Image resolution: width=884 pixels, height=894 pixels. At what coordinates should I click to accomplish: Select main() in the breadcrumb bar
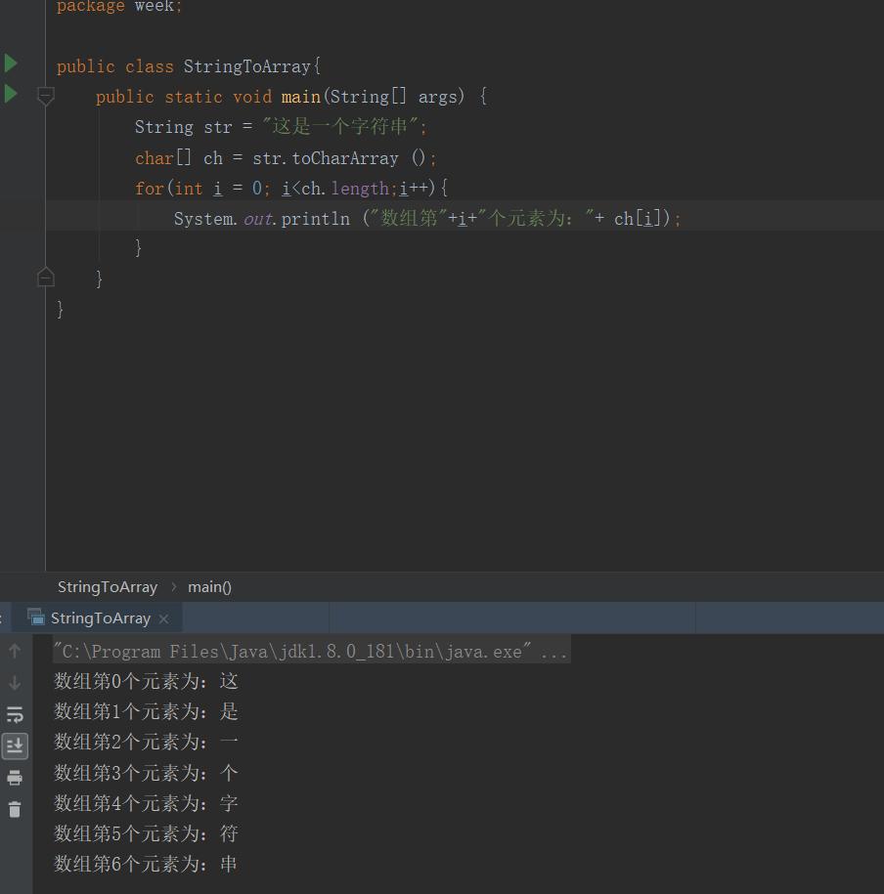[209, 587]
